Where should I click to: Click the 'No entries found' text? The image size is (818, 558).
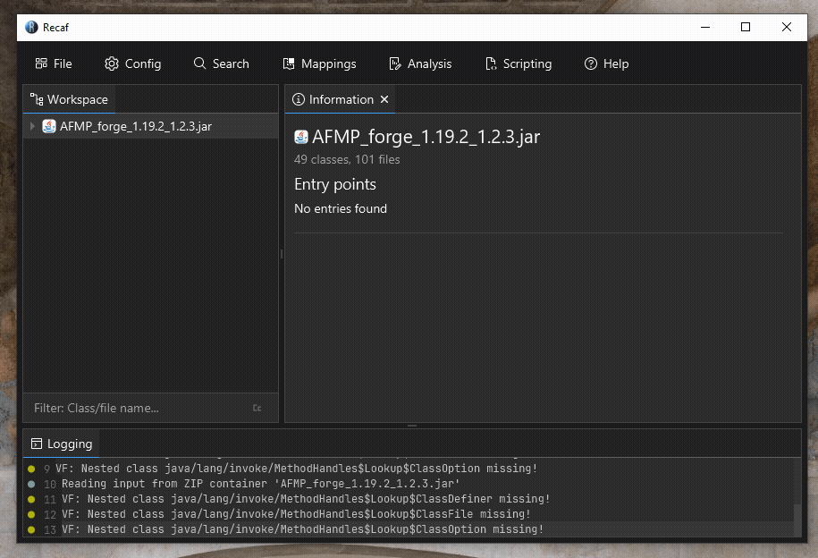pos(341,208)
